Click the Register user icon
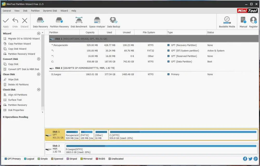The image size is (260, 166). [253, 20]
